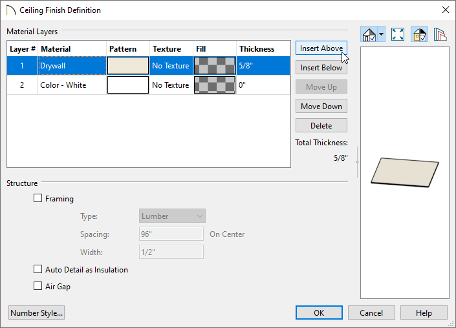
Task: Click the Texture column header
Action: [171, 49]
